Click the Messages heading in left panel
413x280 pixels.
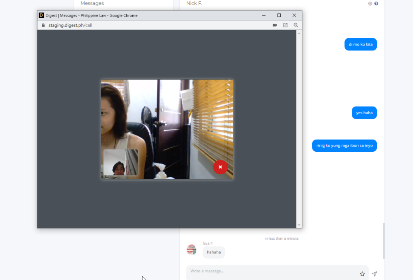[x=92, y=3]
